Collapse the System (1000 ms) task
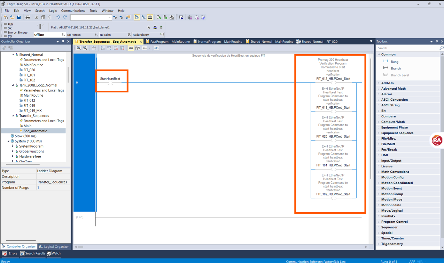This screenshot has height=263, width=444. [x=9, y=141]
